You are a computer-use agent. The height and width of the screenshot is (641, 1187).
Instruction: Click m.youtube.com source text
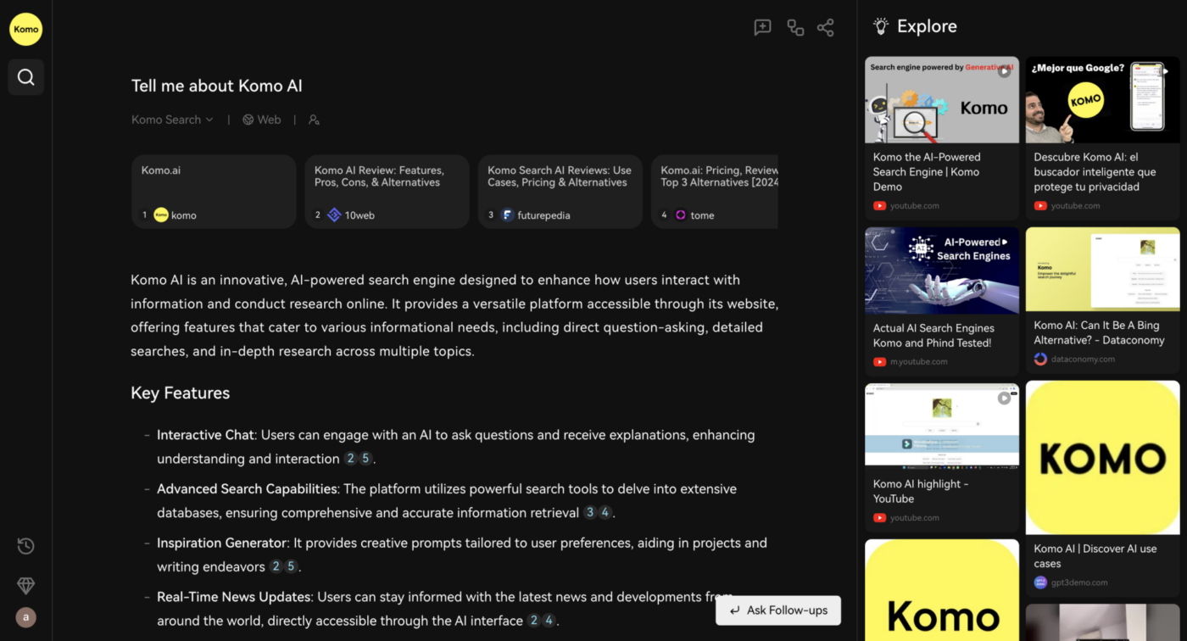tap(919, 362)
